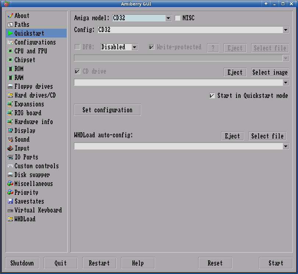Switch to Configurations panel
Viewport: 298px width, 274px height.
click(x=36, y=42)
